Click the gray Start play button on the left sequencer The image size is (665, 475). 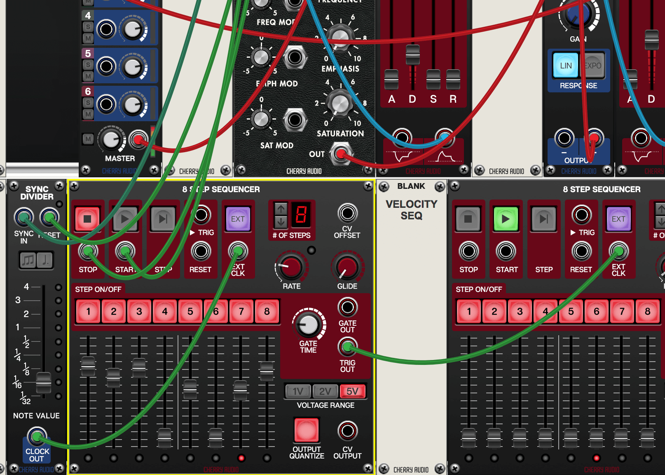click(x=125, y=219)
